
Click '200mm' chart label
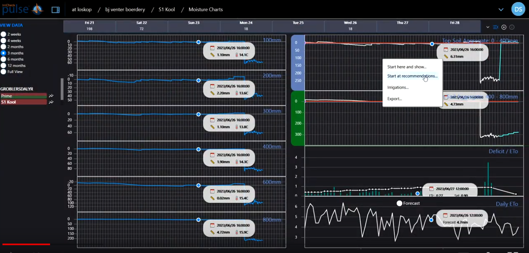pos(272,76)
